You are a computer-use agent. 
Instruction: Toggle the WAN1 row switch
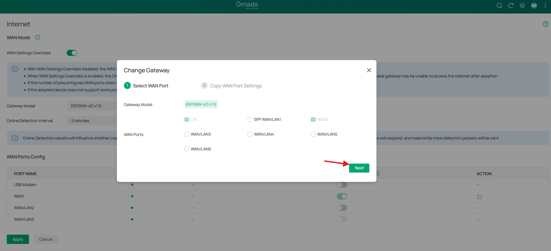point(342,196)
